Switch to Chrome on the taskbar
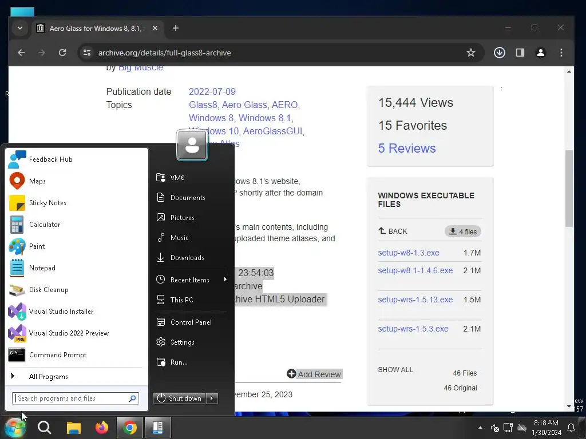Screen dimensions: 586x439 click(x=130, y=428)
